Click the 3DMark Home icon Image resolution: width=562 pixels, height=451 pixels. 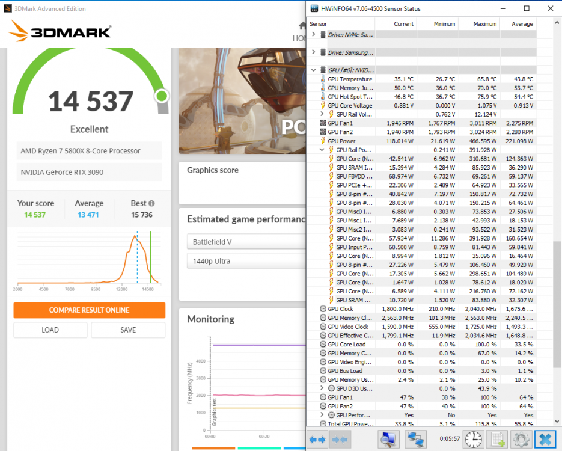tap(302, 26)
